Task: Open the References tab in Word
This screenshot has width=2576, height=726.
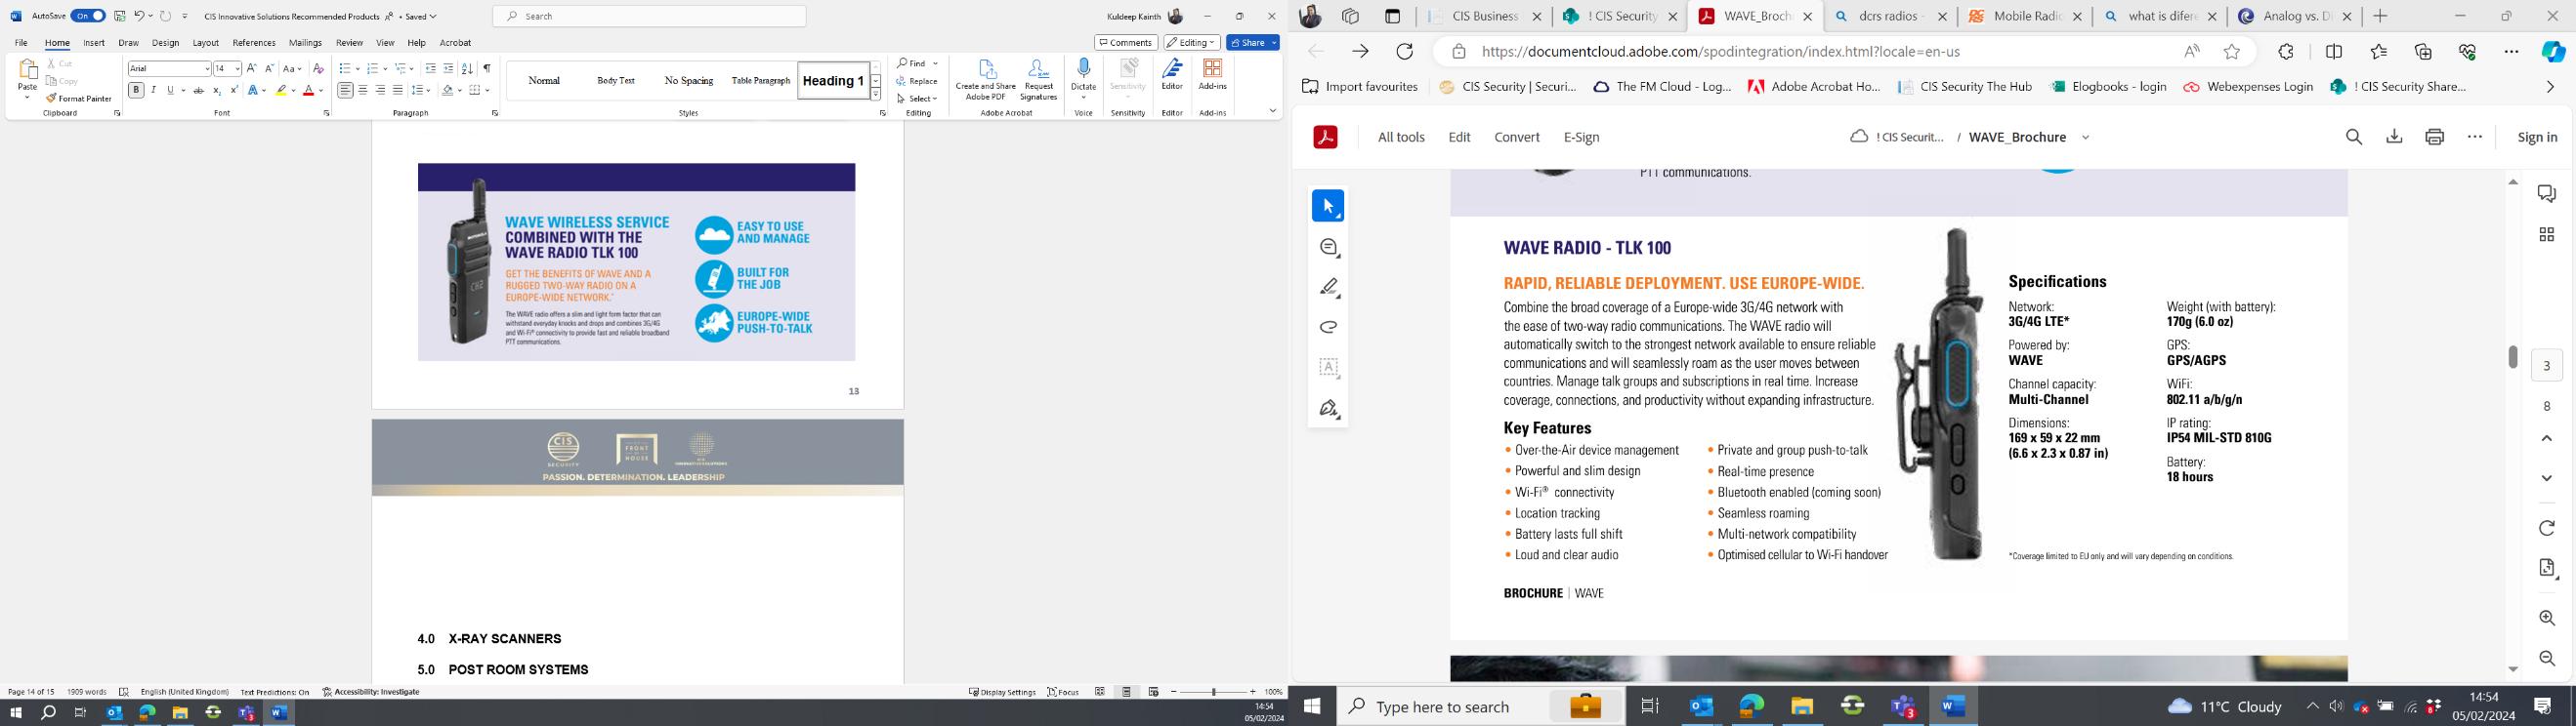Action: (254, 43)
